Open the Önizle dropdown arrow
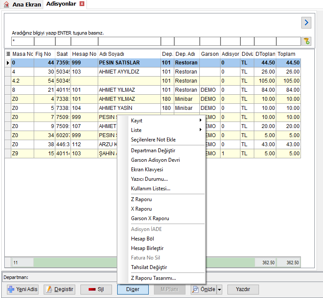The image size is (323, 298). pos(219,289)
